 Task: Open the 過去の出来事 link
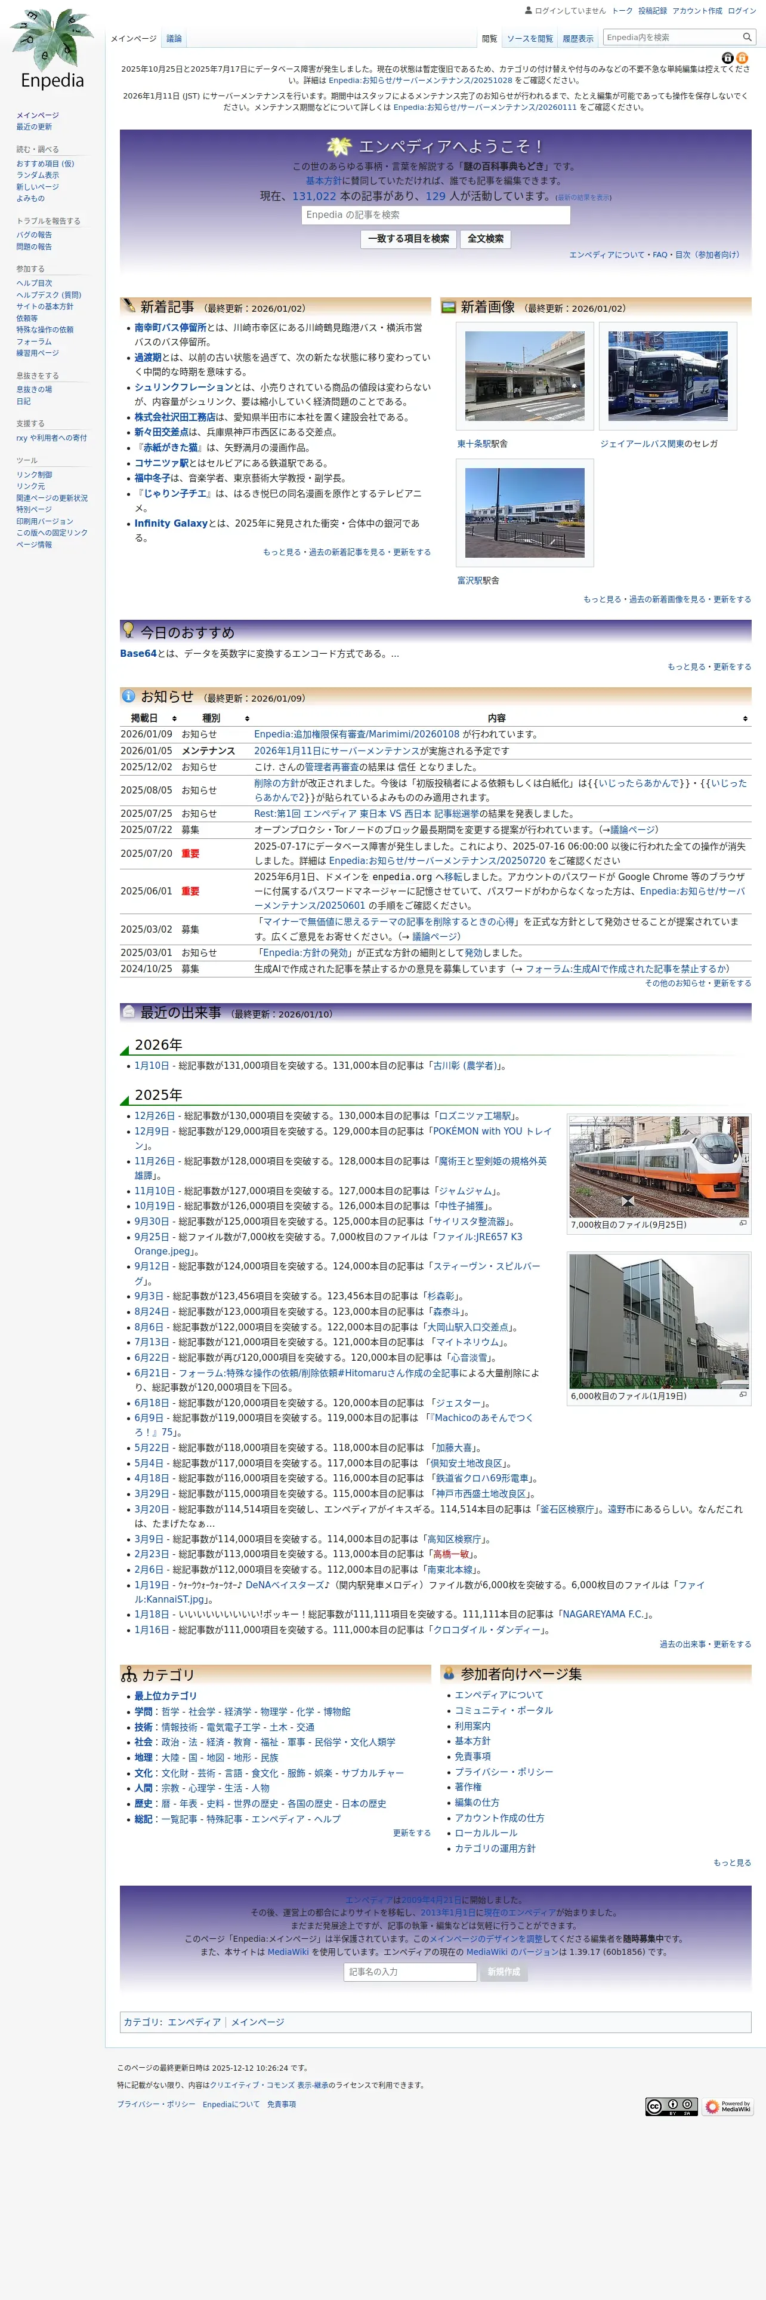click(682, 1644)
